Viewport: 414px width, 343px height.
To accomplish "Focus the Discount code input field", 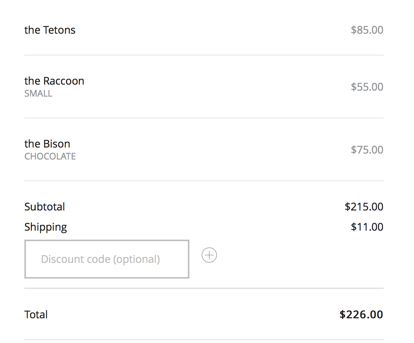I will point(107,259).
